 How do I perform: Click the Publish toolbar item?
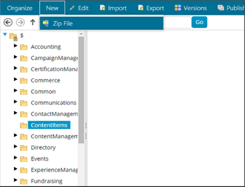(231, 8)
